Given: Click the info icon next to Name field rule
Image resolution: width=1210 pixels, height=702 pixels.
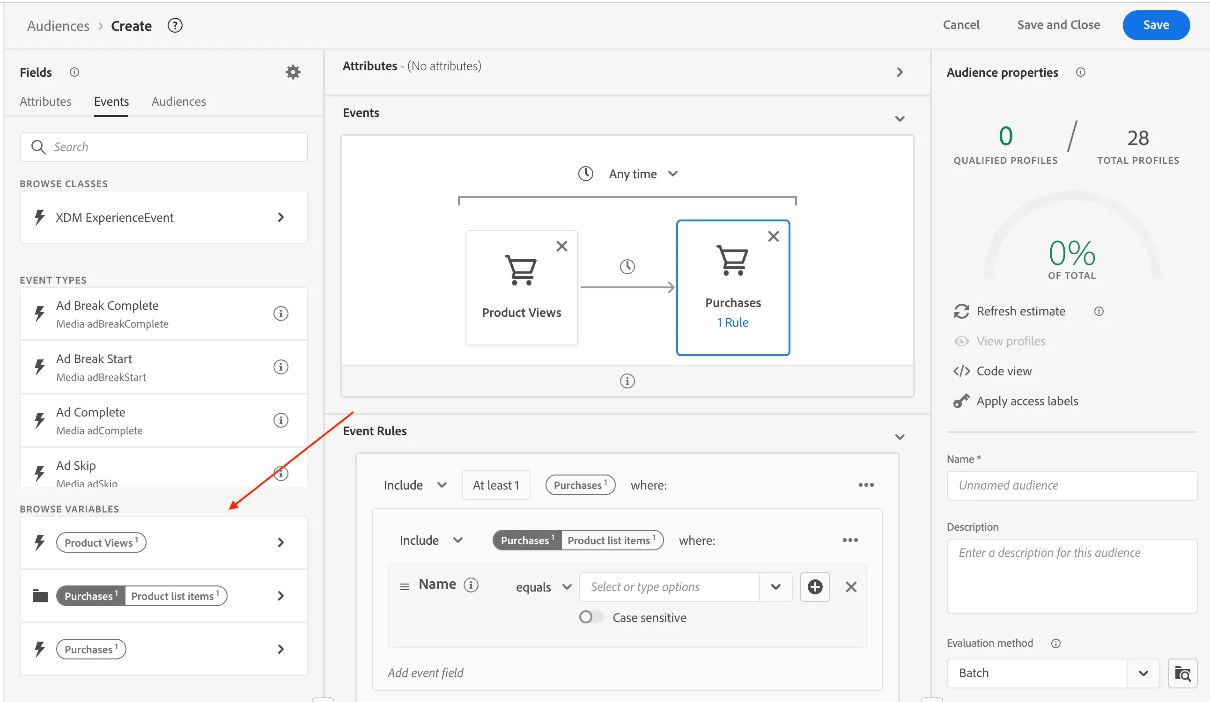Looking at the screenshot, I should [x=471, y=585].
